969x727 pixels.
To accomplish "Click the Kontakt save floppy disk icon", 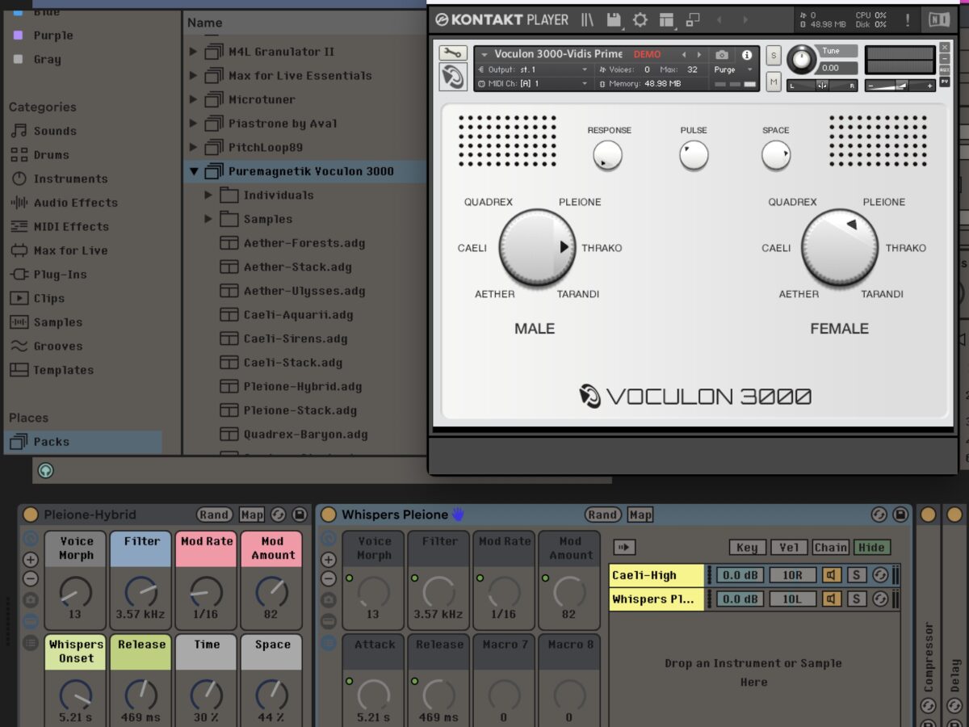I will click(x=614, y=20).
